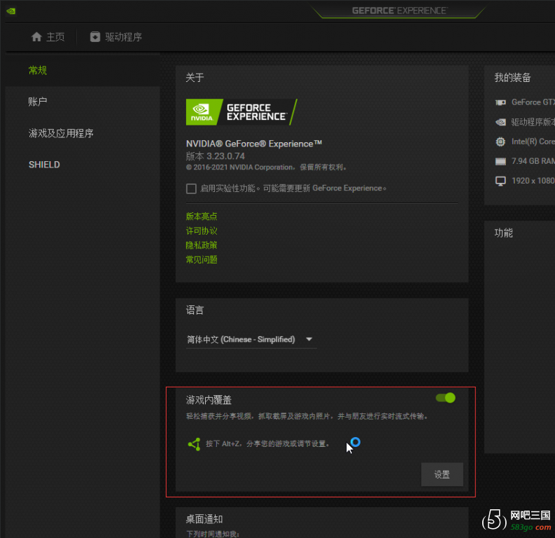
Task: Click the GeForce Experience logo banner
Action: click(x=241, y=112)
